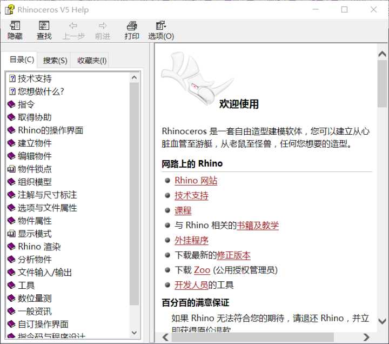Open the 修正版本 link
The height and width of the screenshot is (344, 389).
[x=233, y=255]
